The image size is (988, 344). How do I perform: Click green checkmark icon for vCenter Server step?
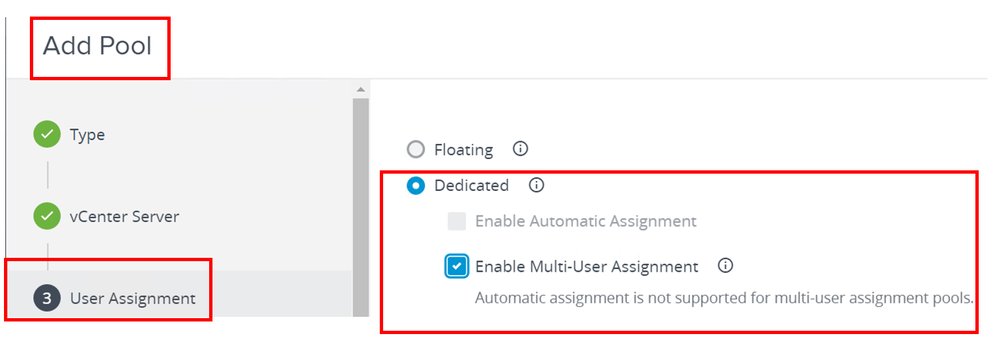point(46,216)
